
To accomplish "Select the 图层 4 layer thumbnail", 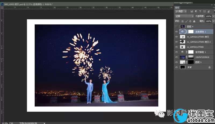I will point(182,27).
